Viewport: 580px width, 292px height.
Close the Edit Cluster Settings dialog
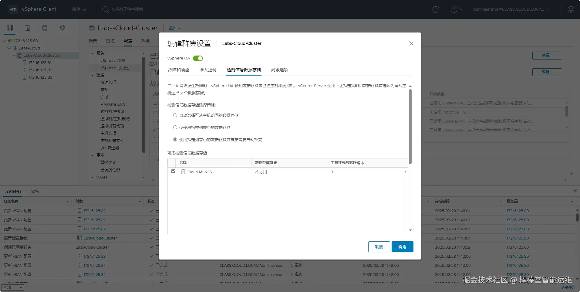[x=411, y=43]
